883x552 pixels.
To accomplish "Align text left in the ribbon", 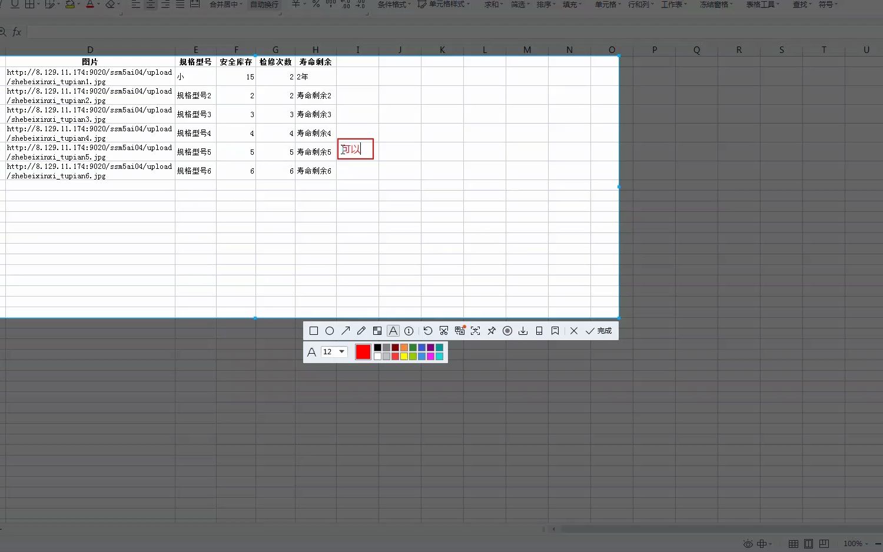I will pyautogui.click(x=135, y=4).
